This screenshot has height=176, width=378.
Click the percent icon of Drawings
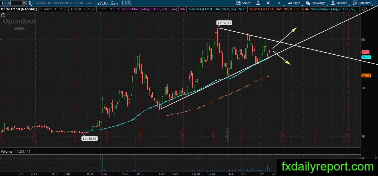pos(308,3)
